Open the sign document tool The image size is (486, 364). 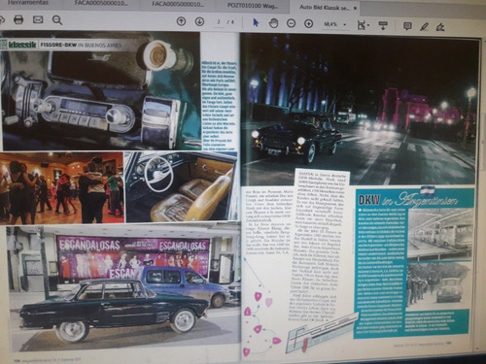coord(440,27)
